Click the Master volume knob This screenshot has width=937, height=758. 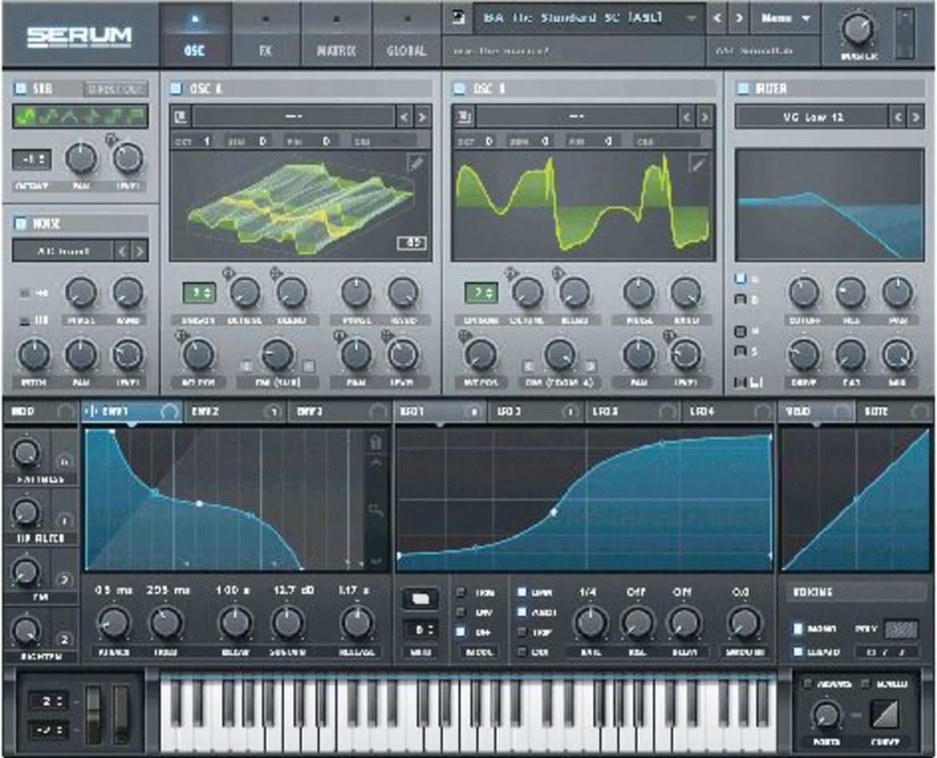coord(859,30)
